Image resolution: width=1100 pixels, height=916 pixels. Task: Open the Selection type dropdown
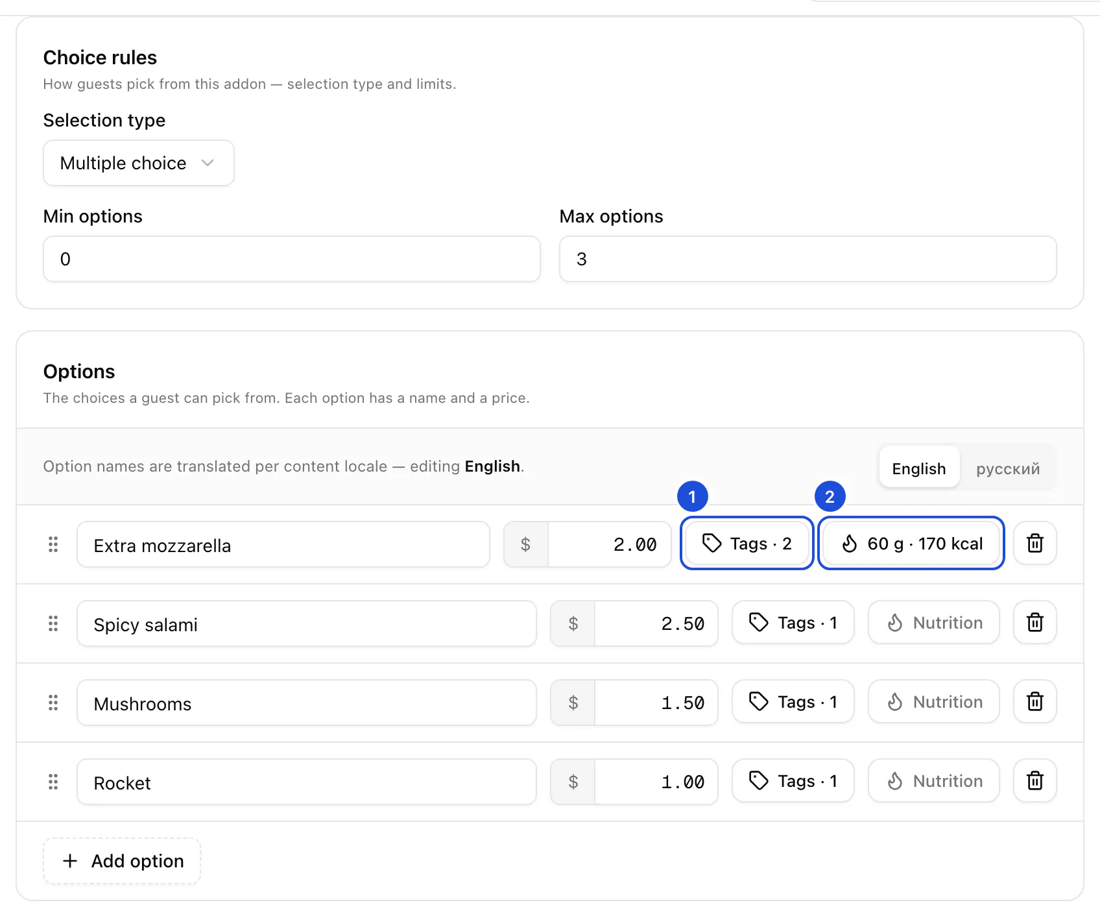click(139, 163)
